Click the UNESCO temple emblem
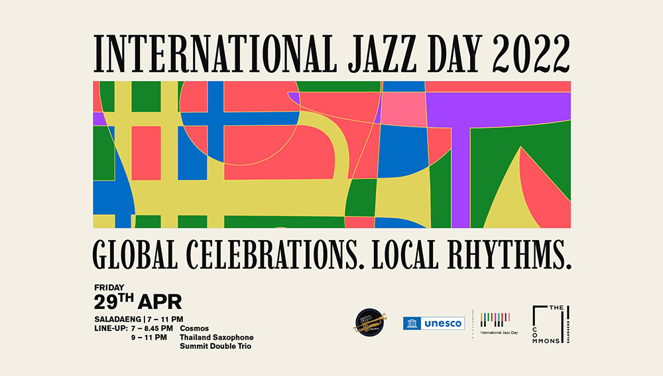The image size is (663, 376). pos(412,324)
